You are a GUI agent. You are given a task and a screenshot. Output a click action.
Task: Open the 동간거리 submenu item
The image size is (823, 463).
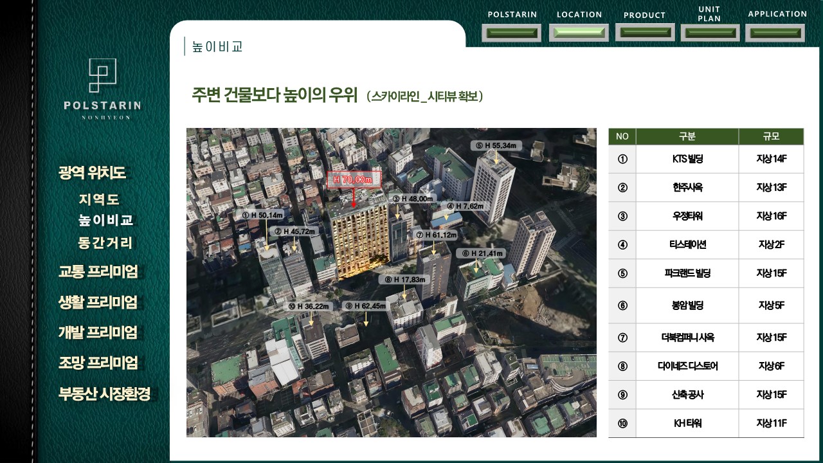point(105,243)
